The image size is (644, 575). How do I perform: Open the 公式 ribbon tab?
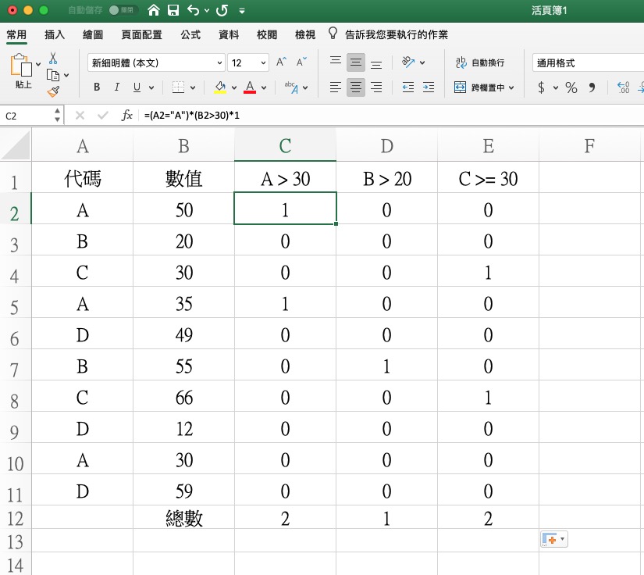coord(190,34)
